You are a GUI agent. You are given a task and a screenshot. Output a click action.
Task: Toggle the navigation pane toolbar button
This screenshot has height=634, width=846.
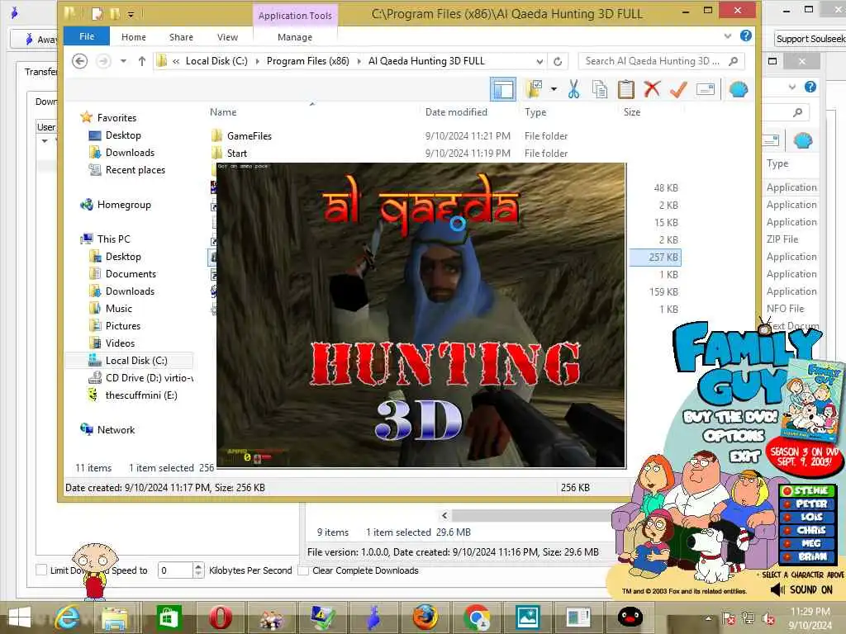pyautogui.click(x=503, y=89)
